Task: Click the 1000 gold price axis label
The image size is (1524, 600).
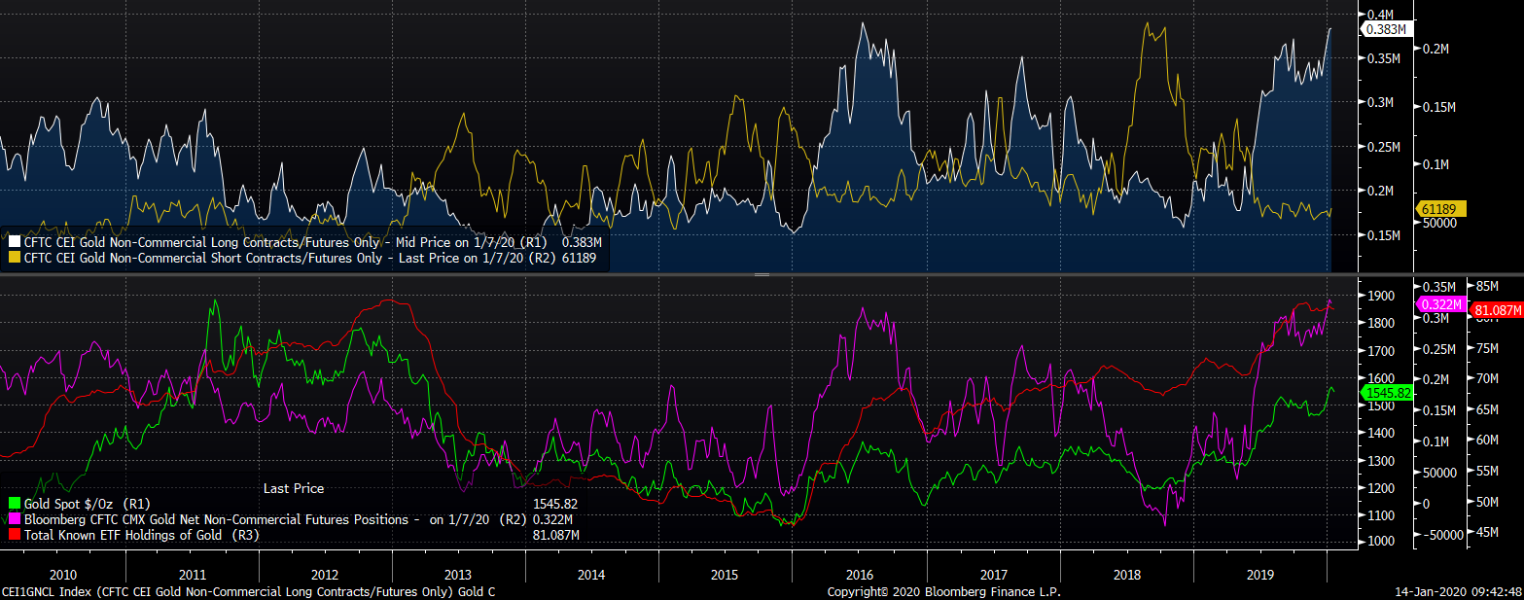Action: 1381,542
